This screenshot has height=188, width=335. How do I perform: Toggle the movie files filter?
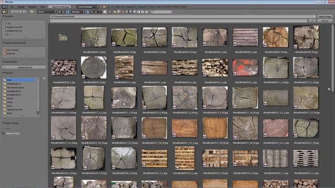point(130,11)
